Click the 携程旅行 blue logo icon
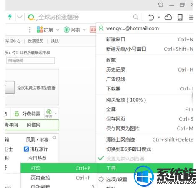Image resolution: width=196 pixels, height=188 pixels. [26, 149]
